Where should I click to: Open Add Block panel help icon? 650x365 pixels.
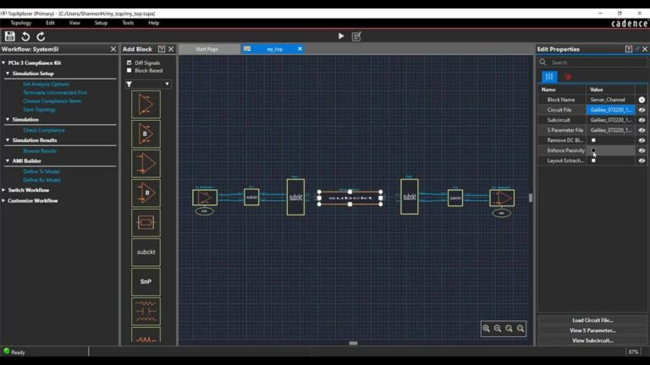pyautogui.click(x=162, y=49)
